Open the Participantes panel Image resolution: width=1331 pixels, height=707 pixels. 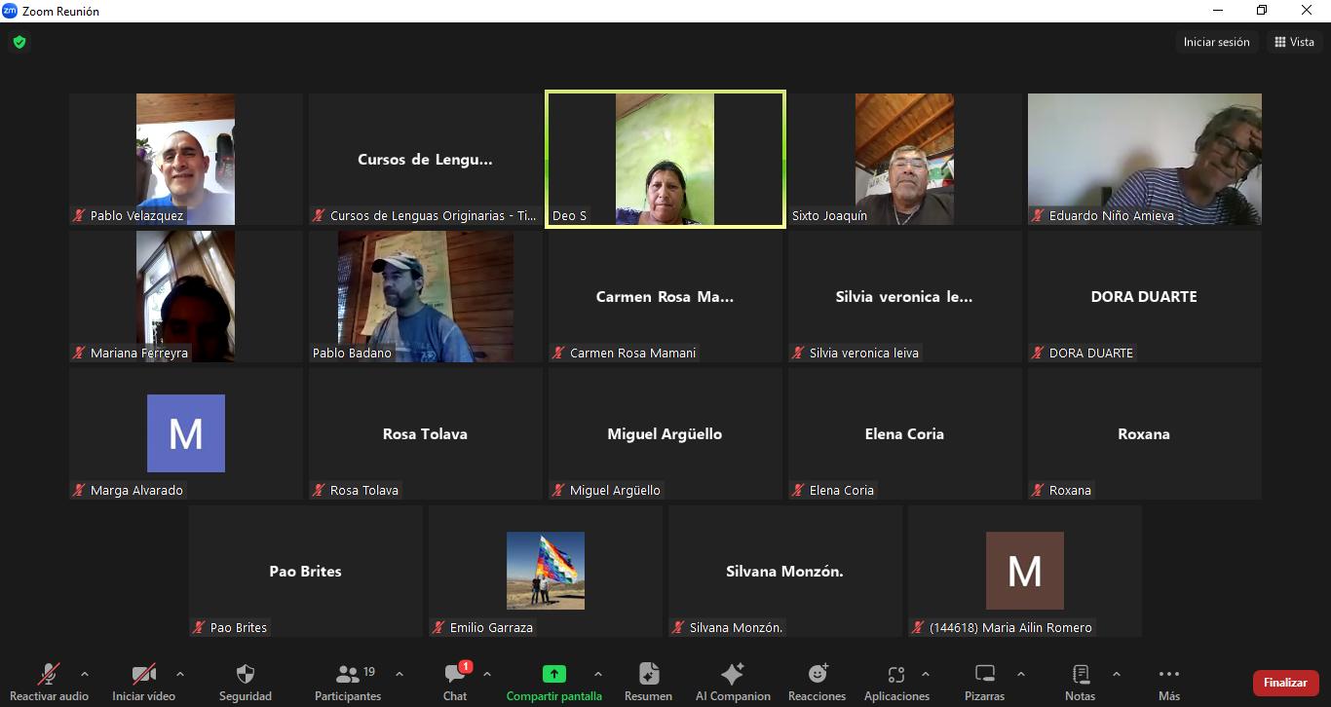(348, 675)
